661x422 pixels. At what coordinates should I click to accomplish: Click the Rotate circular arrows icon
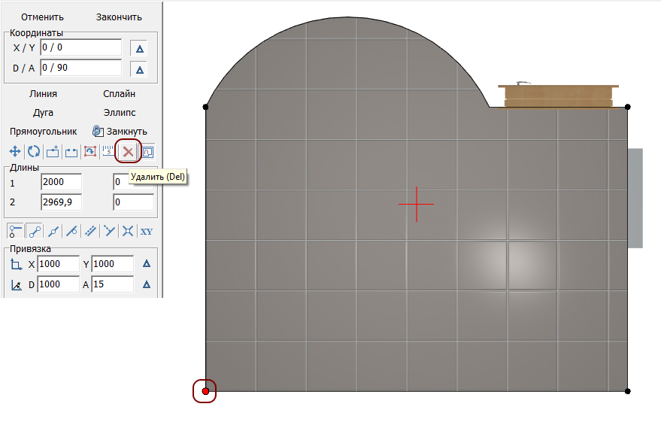pyautogui.click(x=33, y=152)
